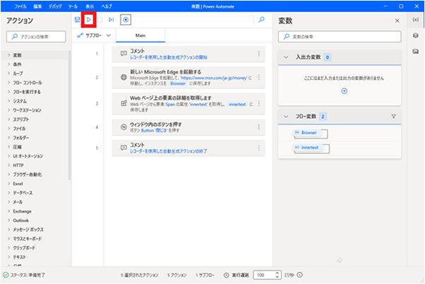Run the flow with the play button
The image size is (425, 284).
(x=89, y=20)
